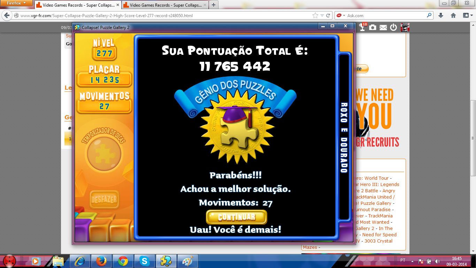The width and height of the screenshot is (476, 268).
Task: Open a new tab with plus button
Action: click(x=213, y=5)
